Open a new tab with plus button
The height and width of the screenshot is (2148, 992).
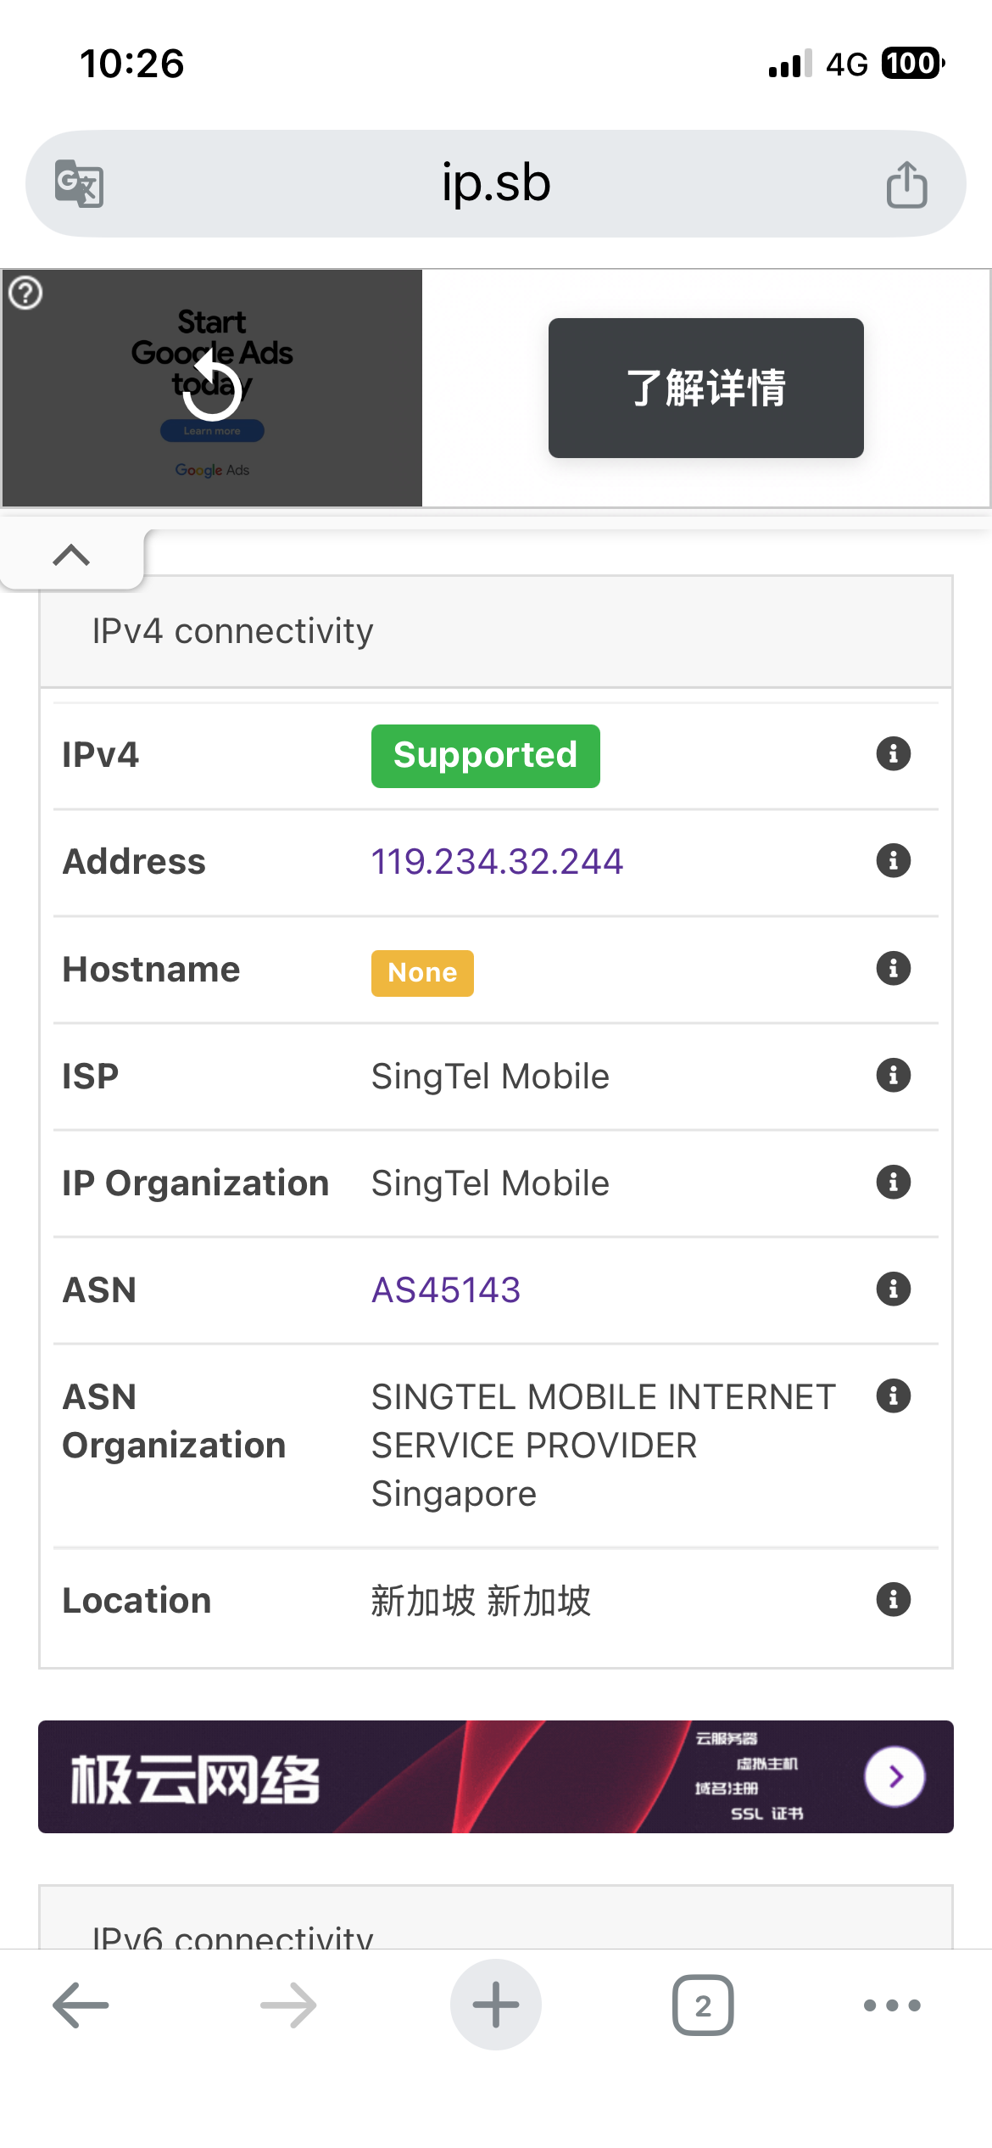click(495, 2005)
